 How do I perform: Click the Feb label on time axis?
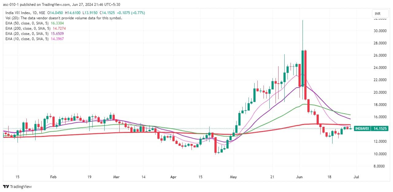(53, 177)
